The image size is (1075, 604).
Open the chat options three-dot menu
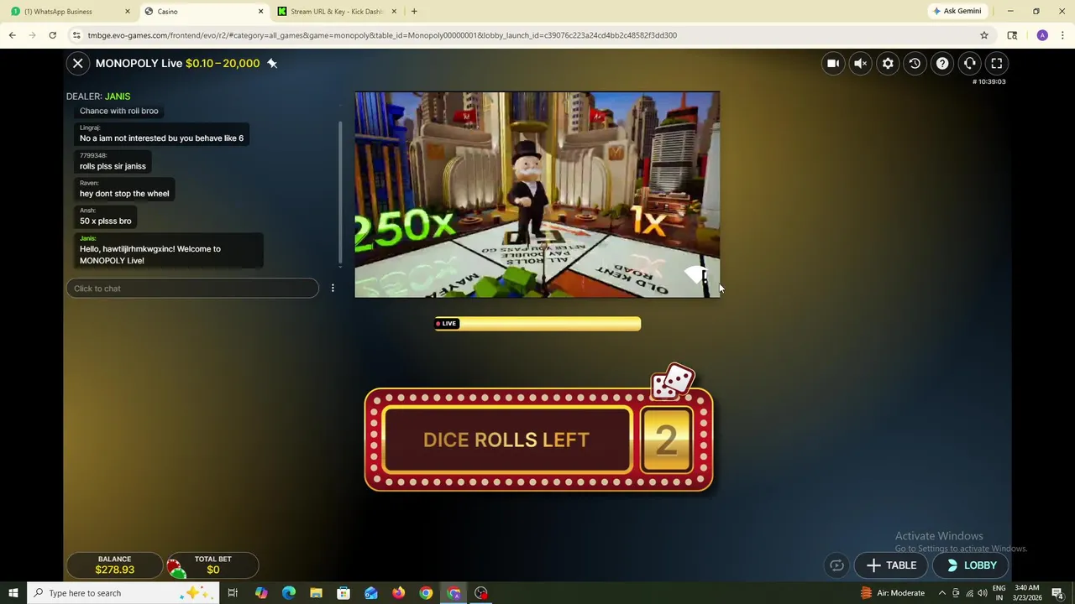(x=333, y=289)
